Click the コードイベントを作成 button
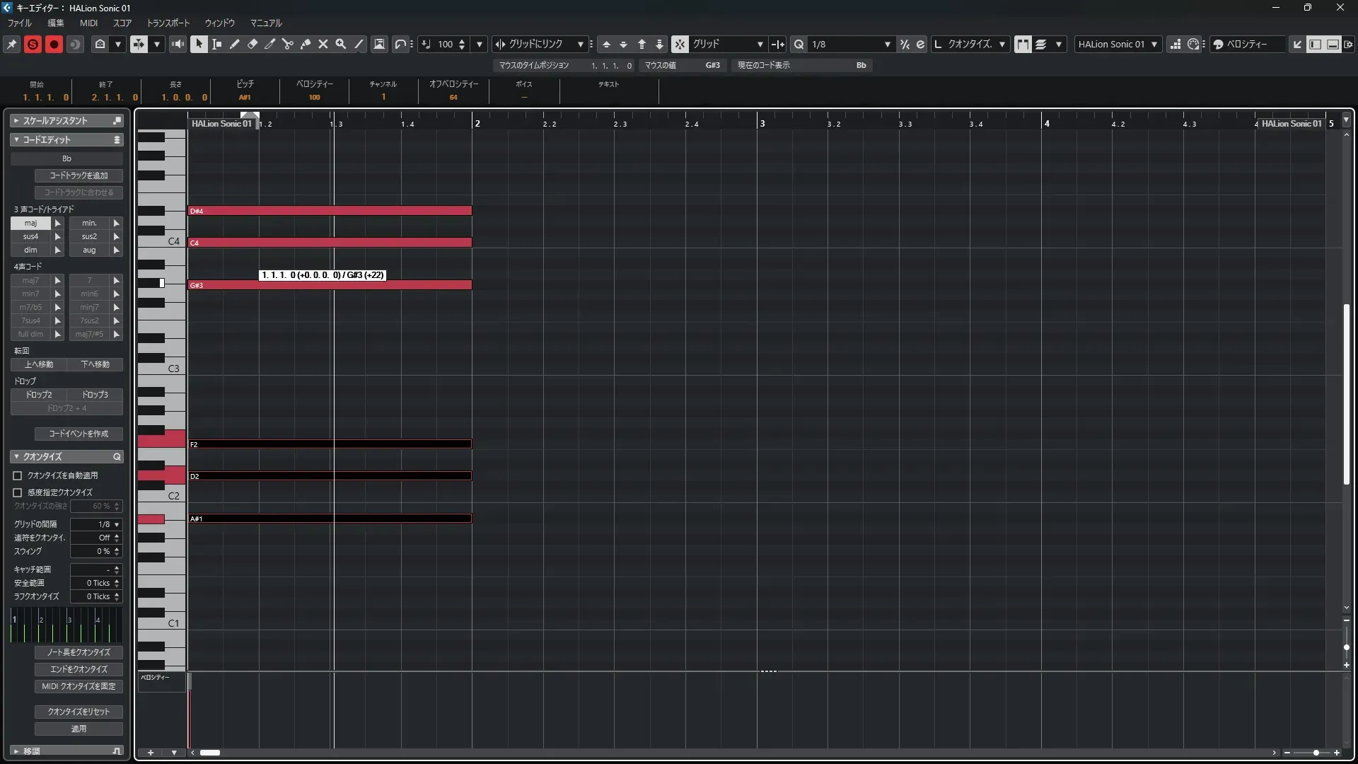This screenshot has width=1358, height=764. (79, 434)
